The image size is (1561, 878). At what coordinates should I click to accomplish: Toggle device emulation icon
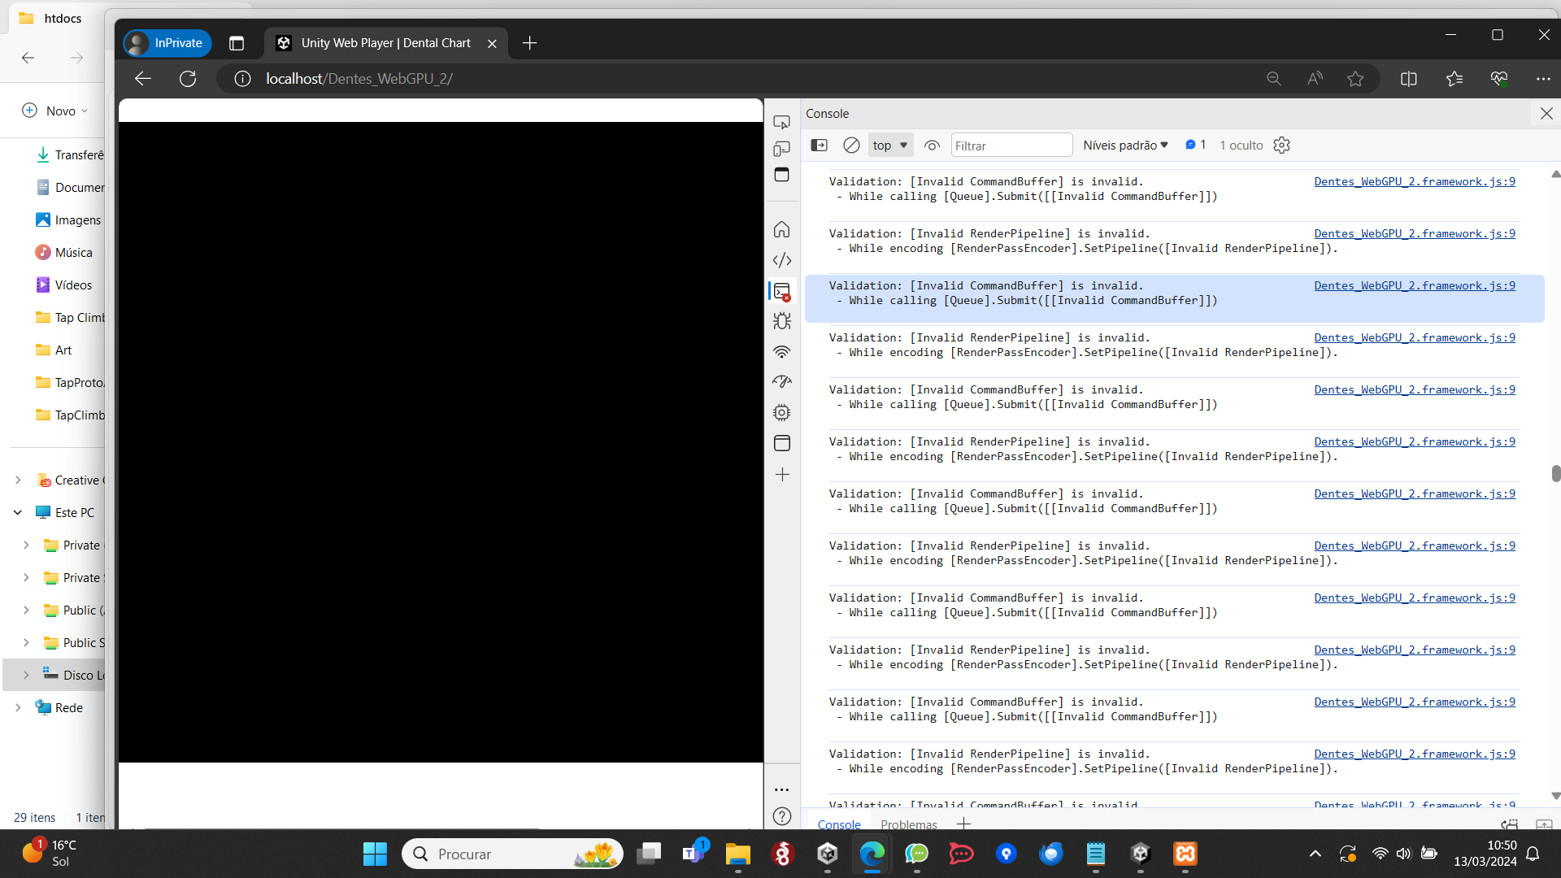(x=781, y=149)
